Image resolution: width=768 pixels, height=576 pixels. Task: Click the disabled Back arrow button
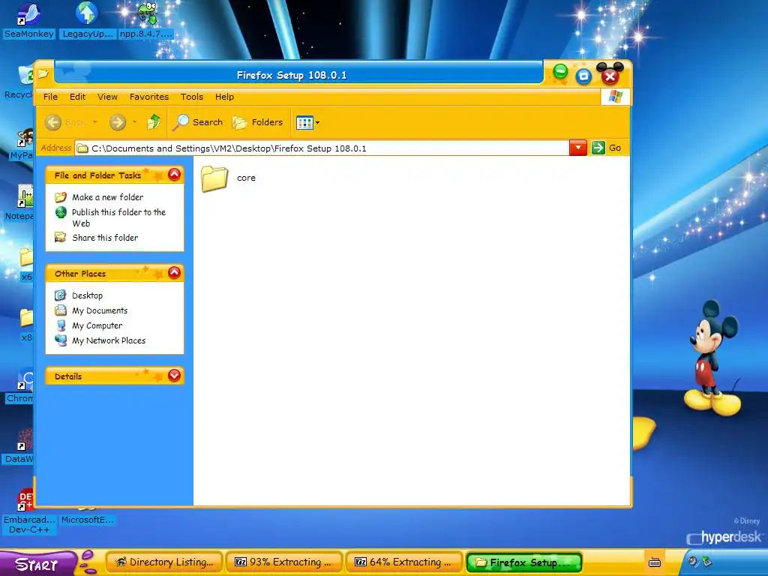click(53, 122)
